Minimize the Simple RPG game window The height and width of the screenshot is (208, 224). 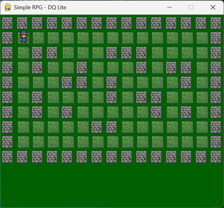(x=169, y=7)
